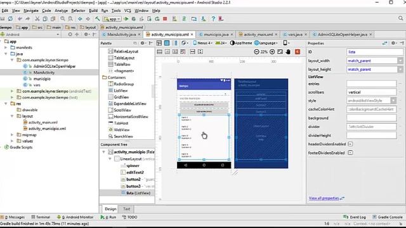406x228 pixels.
Task: Click the Help question mark icon
Action: coord(213,19)
